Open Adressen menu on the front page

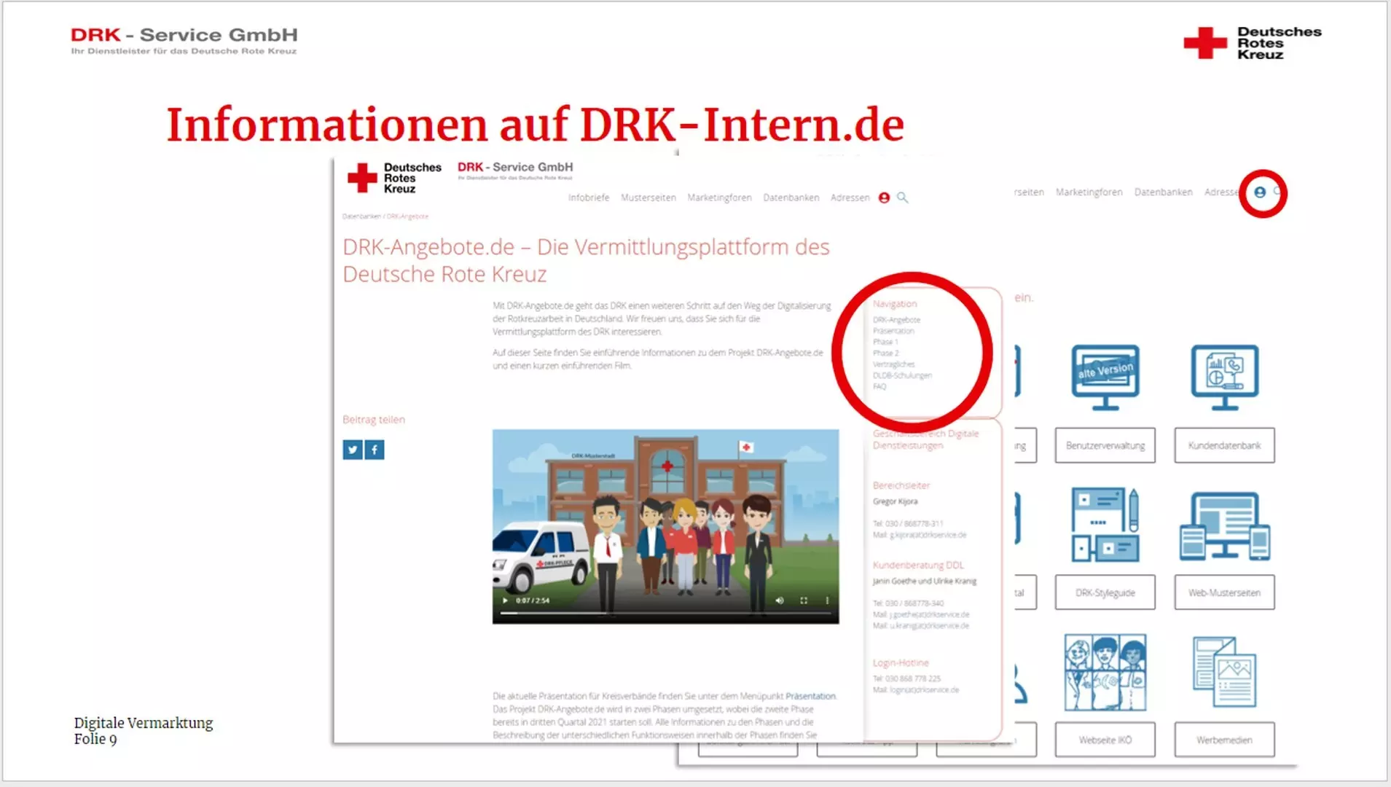(x=850, y=197)
